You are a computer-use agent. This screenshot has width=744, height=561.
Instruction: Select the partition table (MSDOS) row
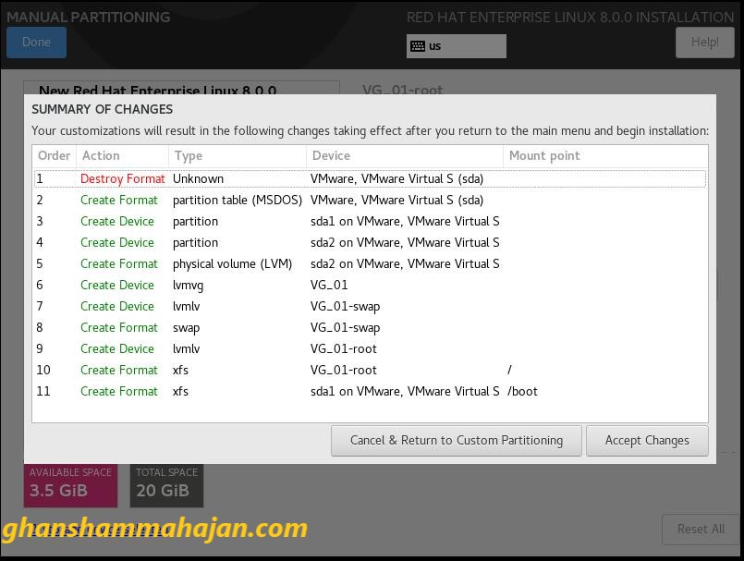tap(370, 201)
